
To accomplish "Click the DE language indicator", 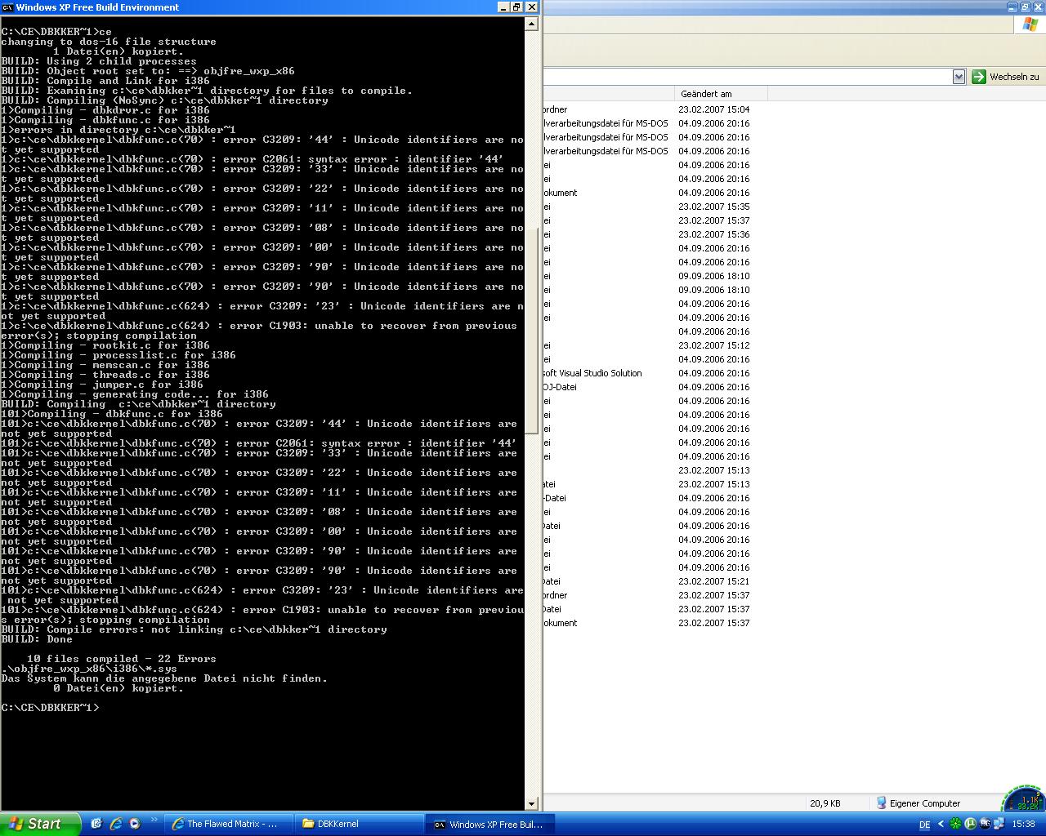I will 924,825.
